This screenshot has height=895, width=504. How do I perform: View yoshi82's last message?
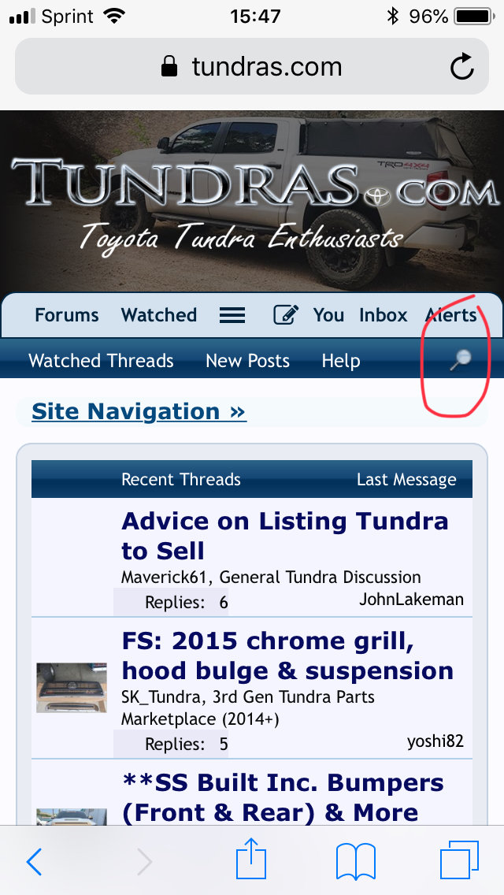click(x=435, y=741)
